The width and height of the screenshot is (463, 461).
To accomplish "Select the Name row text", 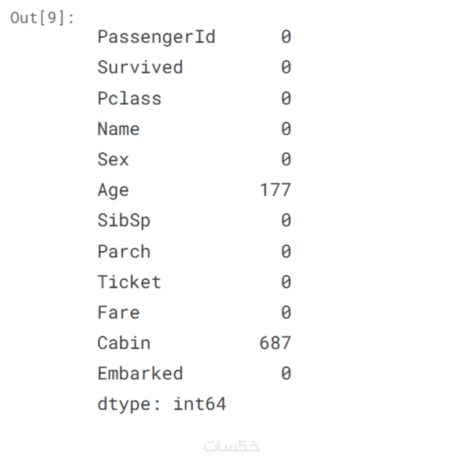I will pos(118,129).
